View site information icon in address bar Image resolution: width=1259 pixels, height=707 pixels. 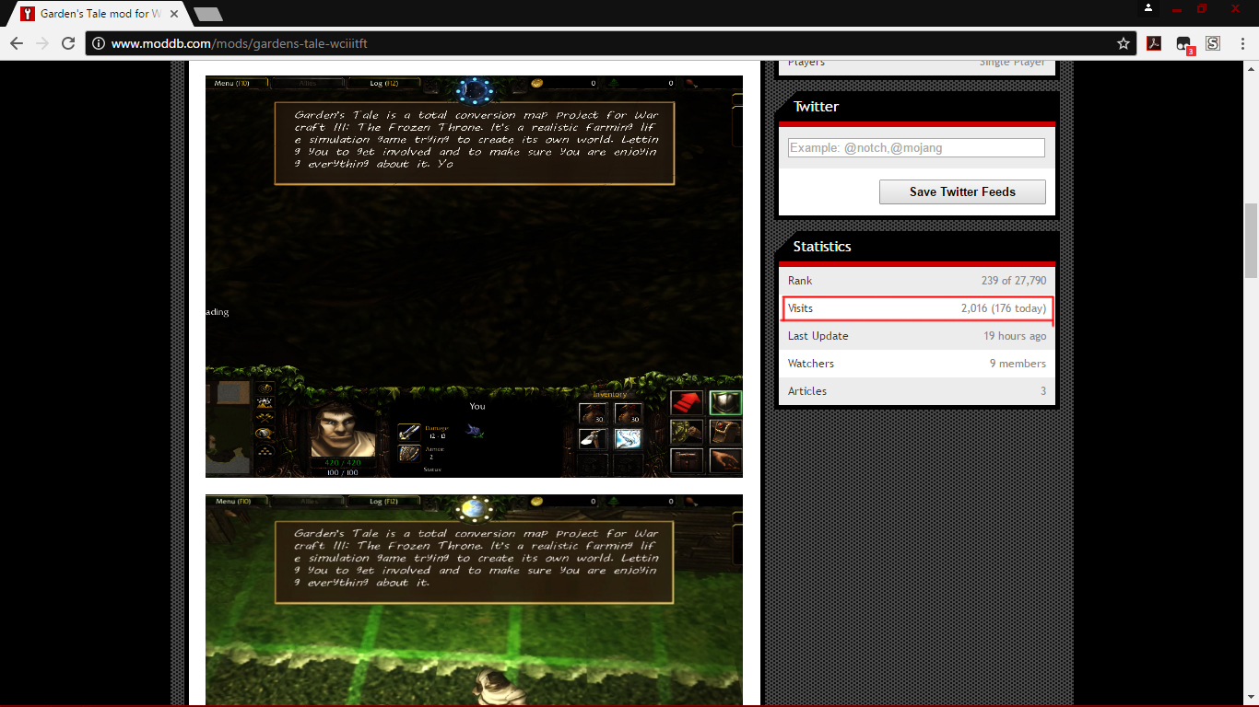(x=100, y=43)
